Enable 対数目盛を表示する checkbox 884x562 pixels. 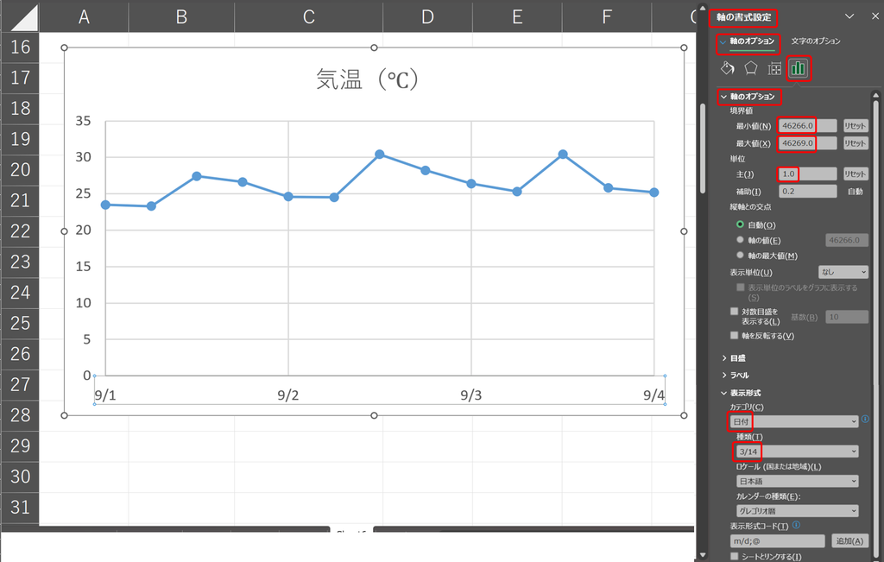[x=734, y=311]
